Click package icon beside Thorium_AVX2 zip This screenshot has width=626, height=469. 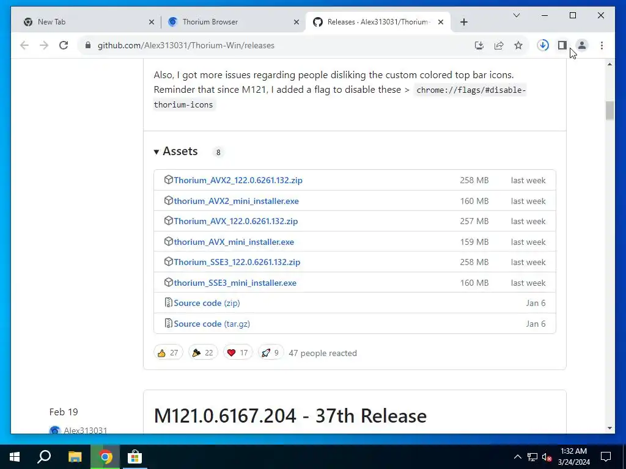[x=169, y=180]
